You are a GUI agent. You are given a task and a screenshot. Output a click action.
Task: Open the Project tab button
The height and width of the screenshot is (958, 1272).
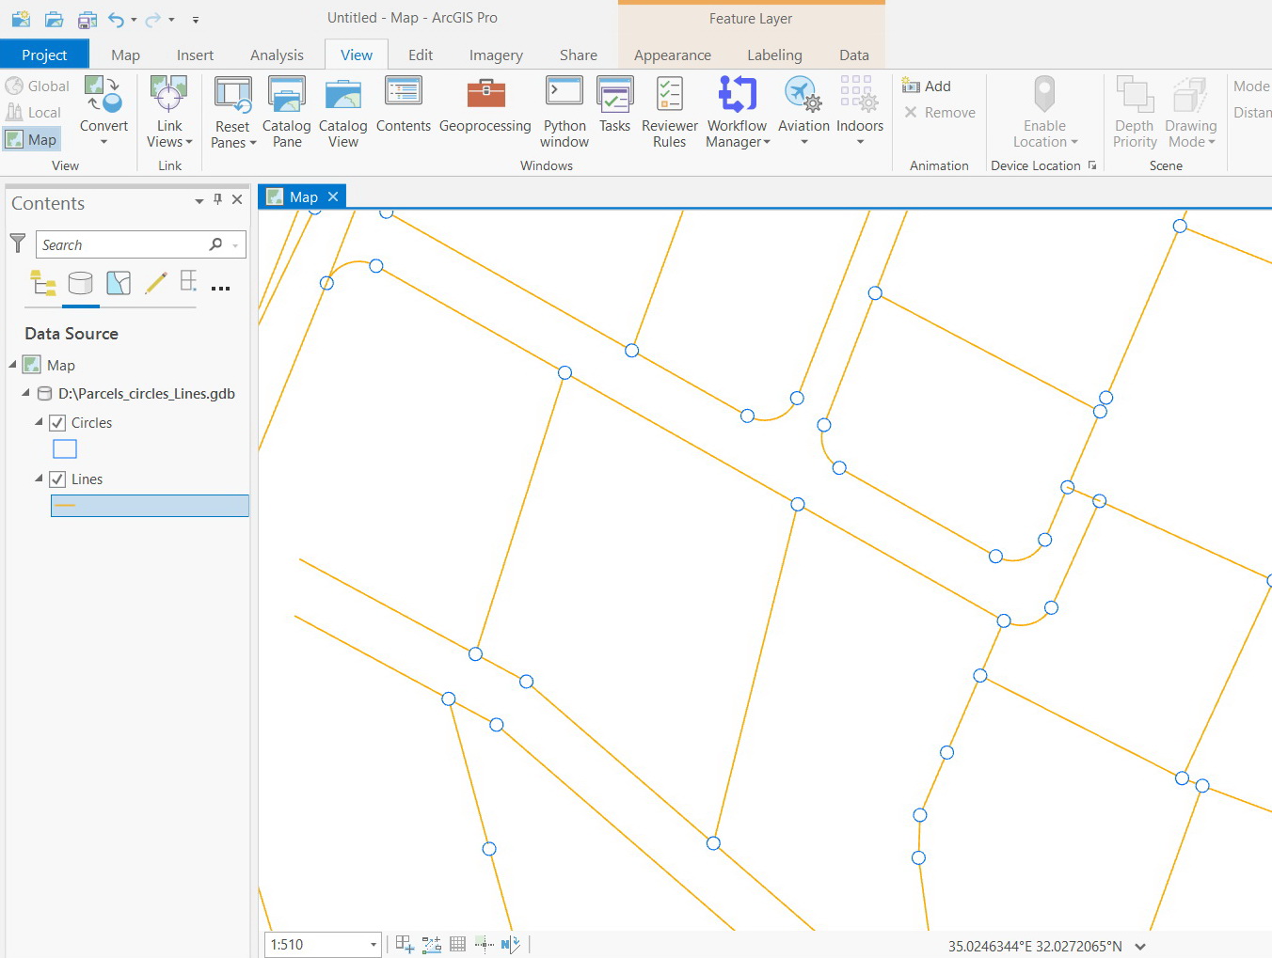[x=44, y=55]
